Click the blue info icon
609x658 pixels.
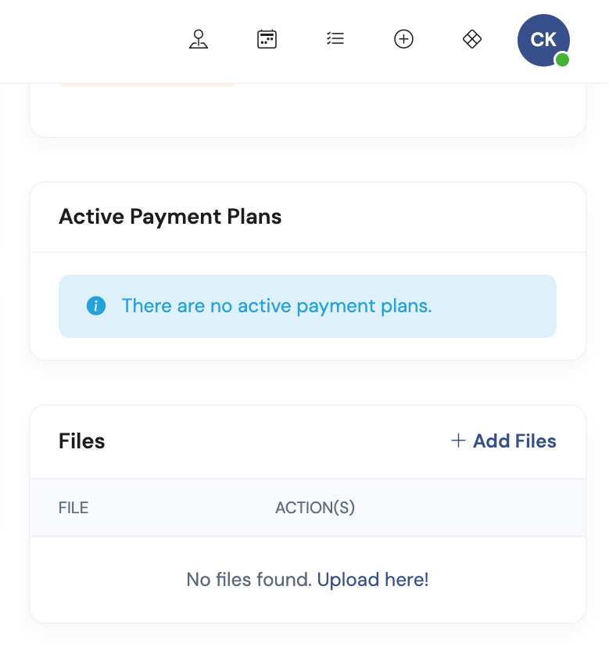pos(96,306)
